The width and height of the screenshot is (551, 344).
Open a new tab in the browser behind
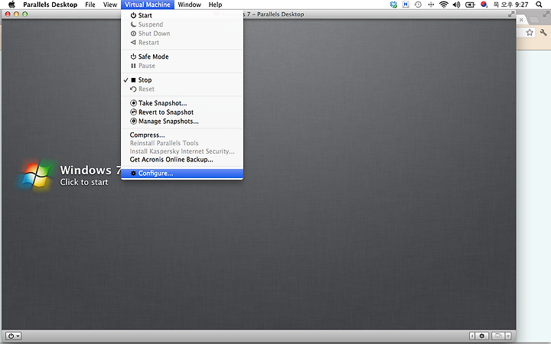click(x=534, y=20)
